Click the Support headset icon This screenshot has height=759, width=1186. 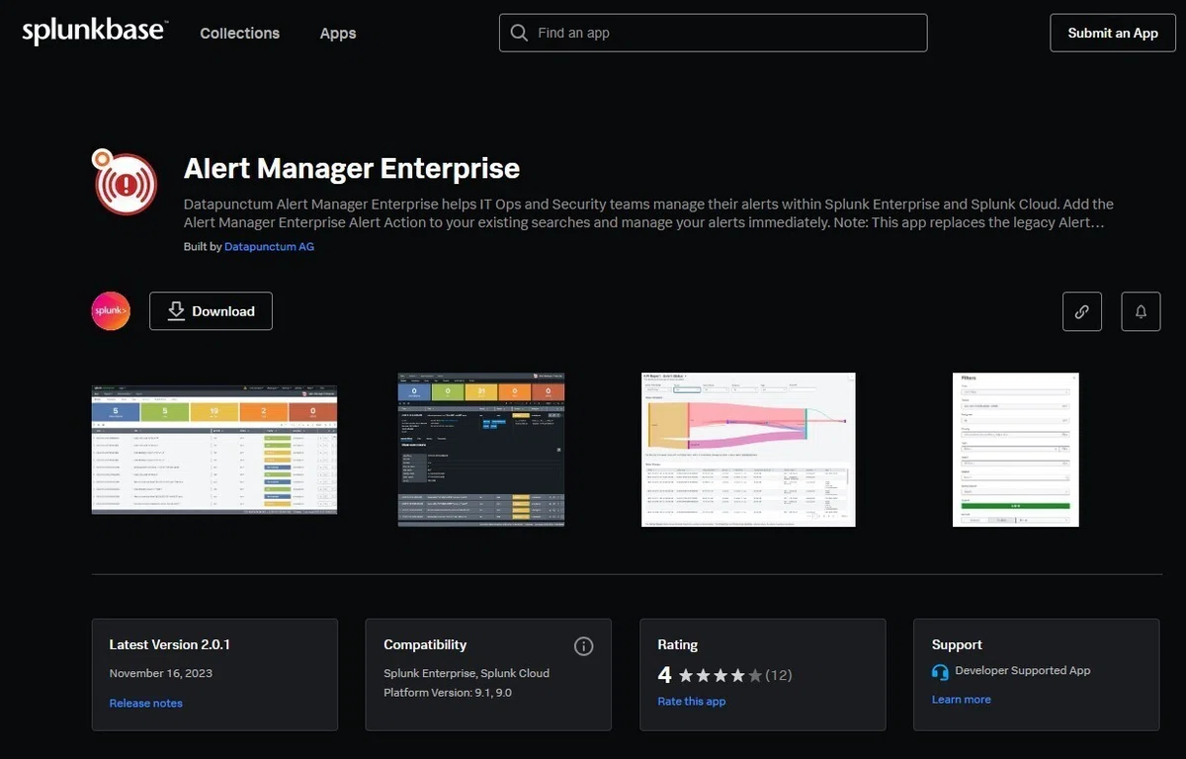940,671
